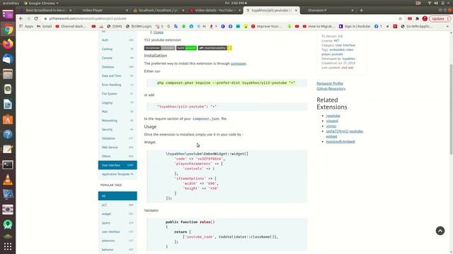The image size is (453, 254).
Task: Select the Date and Time category
Action: 117,75
